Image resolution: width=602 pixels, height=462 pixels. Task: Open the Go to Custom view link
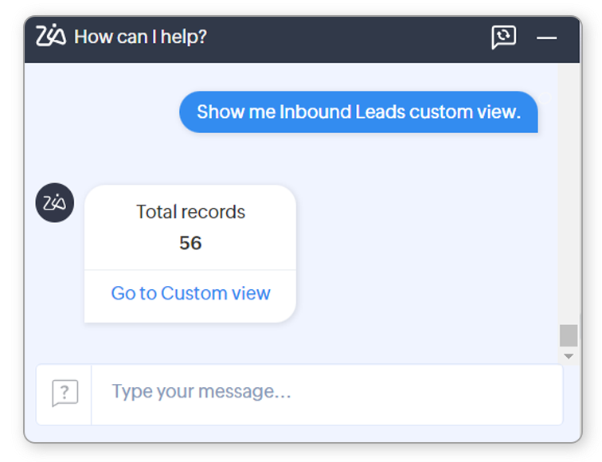click(190, 293)
